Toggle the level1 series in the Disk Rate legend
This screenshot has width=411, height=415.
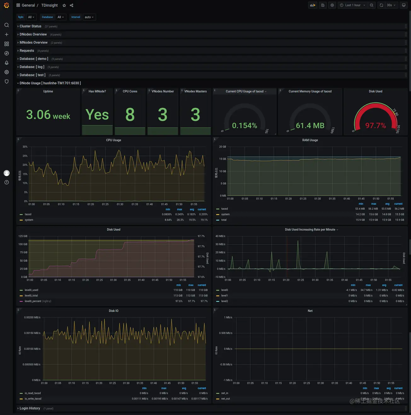point(224,296)
